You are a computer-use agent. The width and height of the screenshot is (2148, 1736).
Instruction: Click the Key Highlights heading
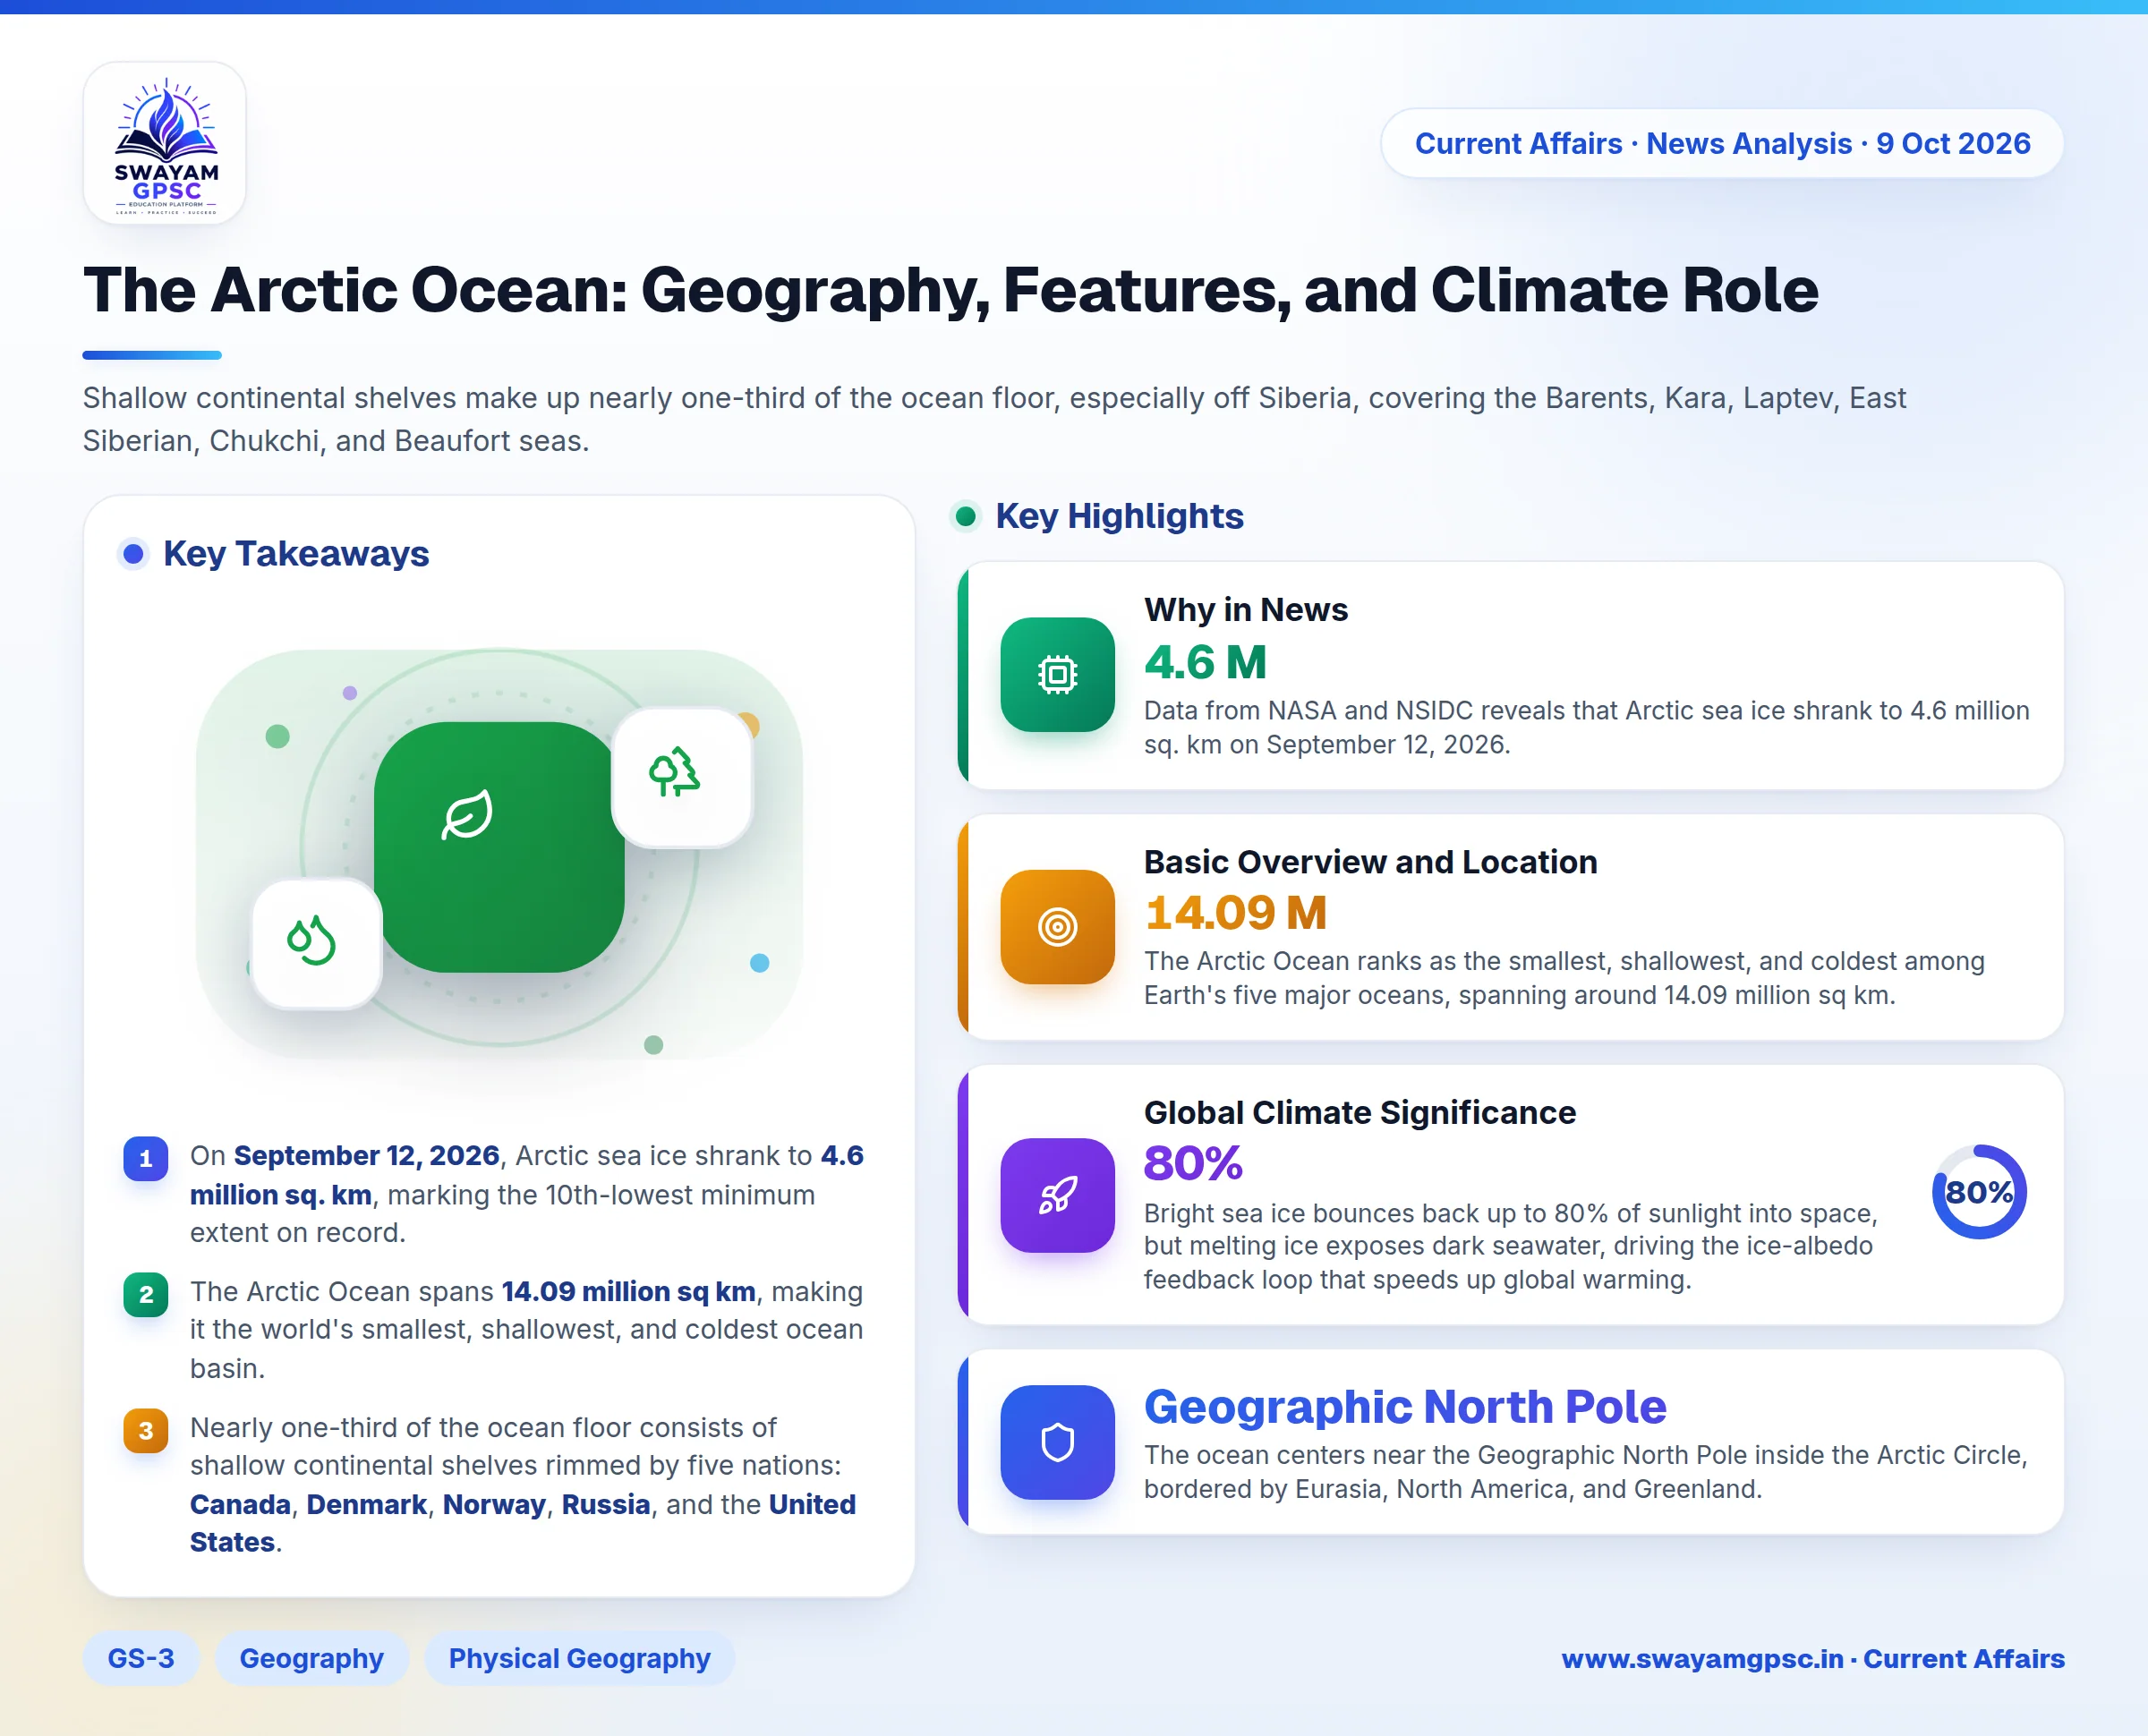(1119, 516)
